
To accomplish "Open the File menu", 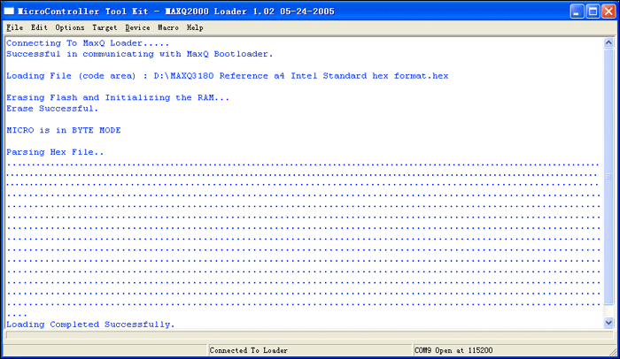I will tap(14, 27).
